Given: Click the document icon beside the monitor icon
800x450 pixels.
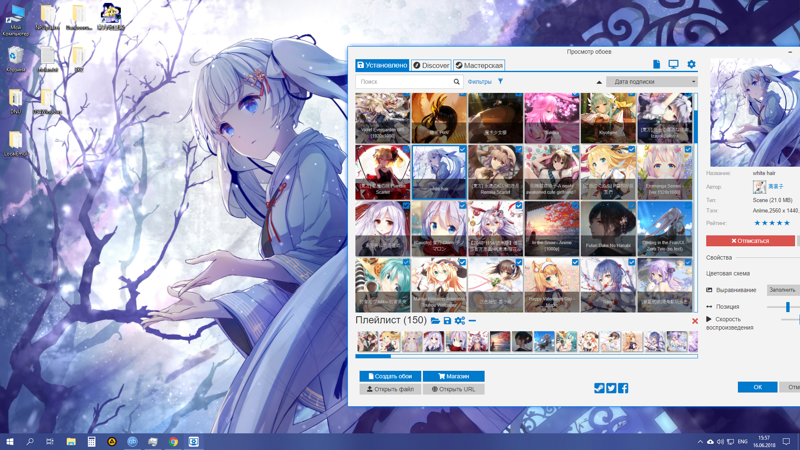Looking at the screenshot, I should click(657, 64).
